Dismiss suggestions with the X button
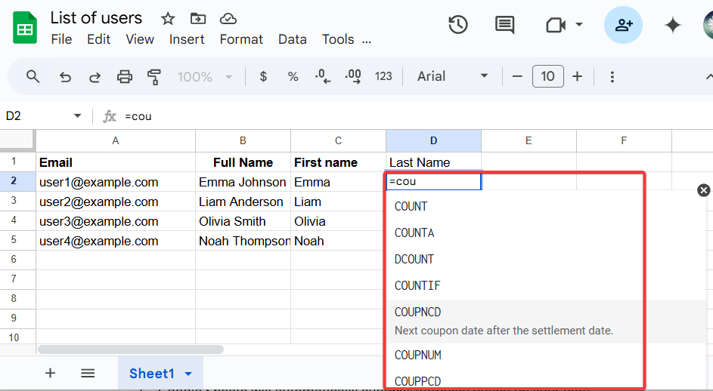The width and height of the screenshot is (713, 391). click(x=703, y=190)
